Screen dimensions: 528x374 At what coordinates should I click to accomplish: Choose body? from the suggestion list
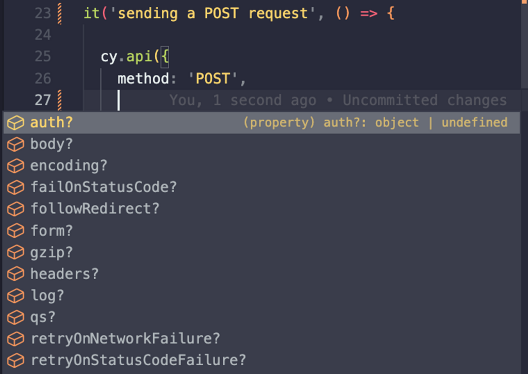(52, 144)
